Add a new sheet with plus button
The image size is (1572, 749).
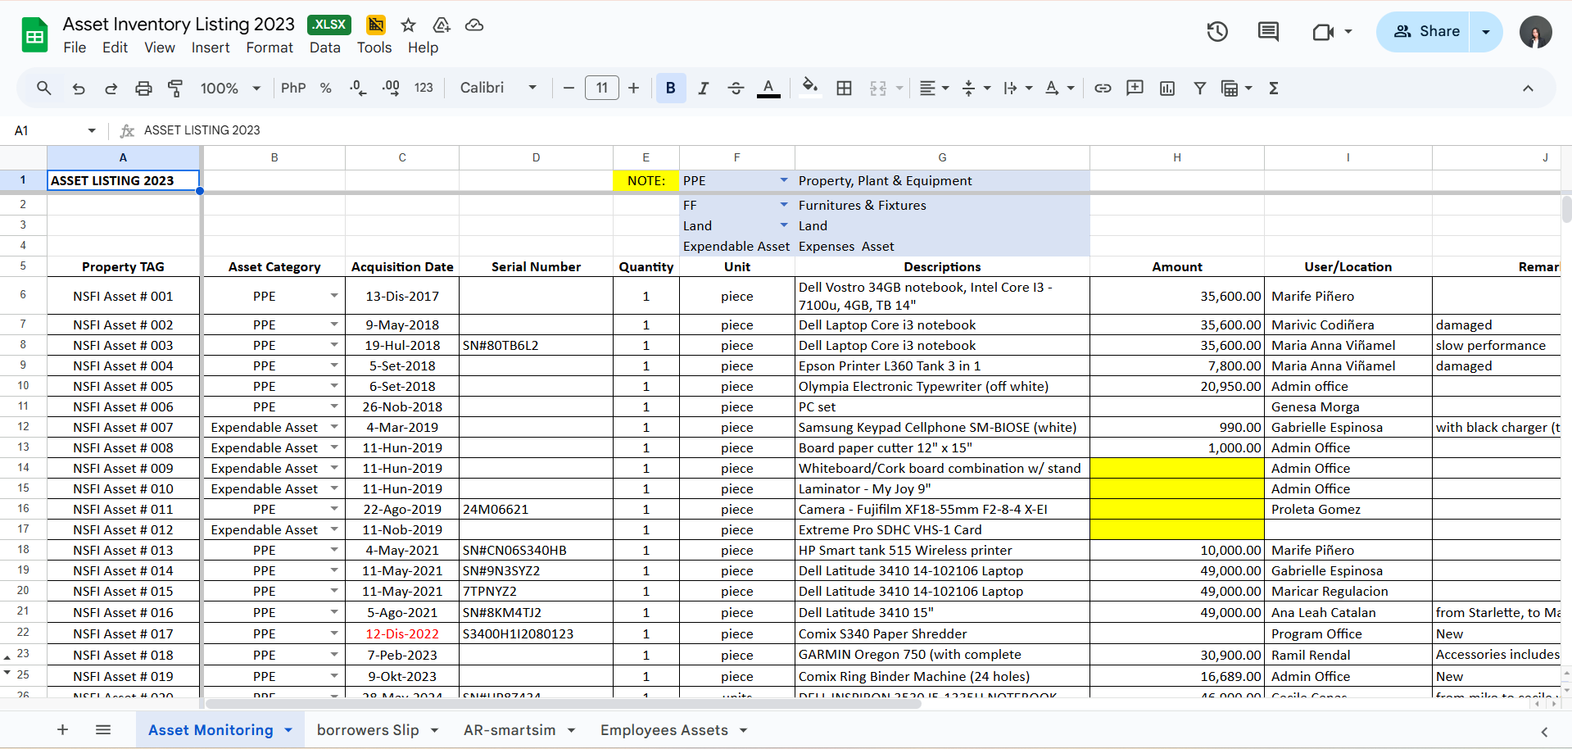(62, 730)
